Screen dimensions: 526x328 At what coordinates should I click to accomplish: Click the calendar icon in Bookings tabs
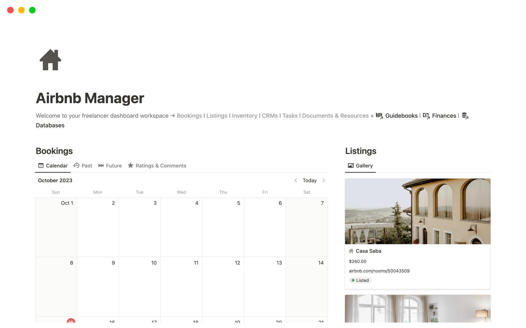pos(41,166)
